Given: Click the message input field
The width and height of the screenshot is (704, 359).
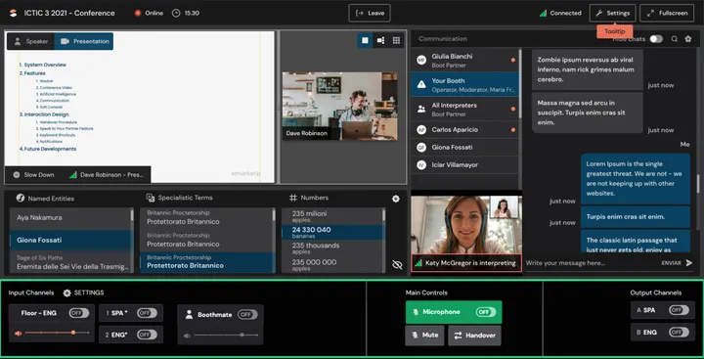Looking at the screenshot, I should [591, 263].
